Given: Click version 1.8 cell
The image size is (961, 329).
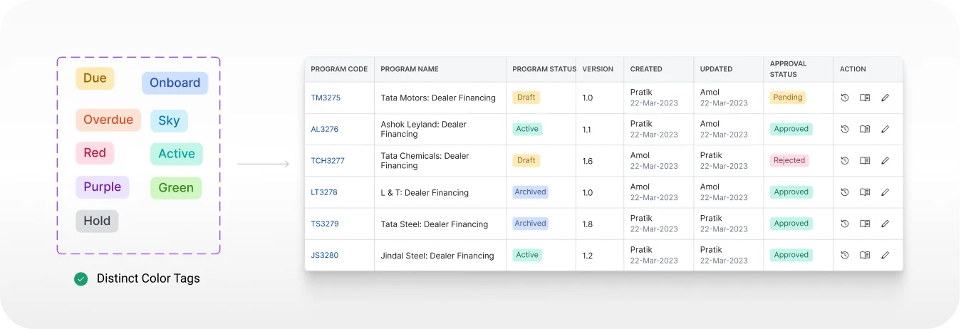Looking at the screenshot, I should click(x=588, y=224).
